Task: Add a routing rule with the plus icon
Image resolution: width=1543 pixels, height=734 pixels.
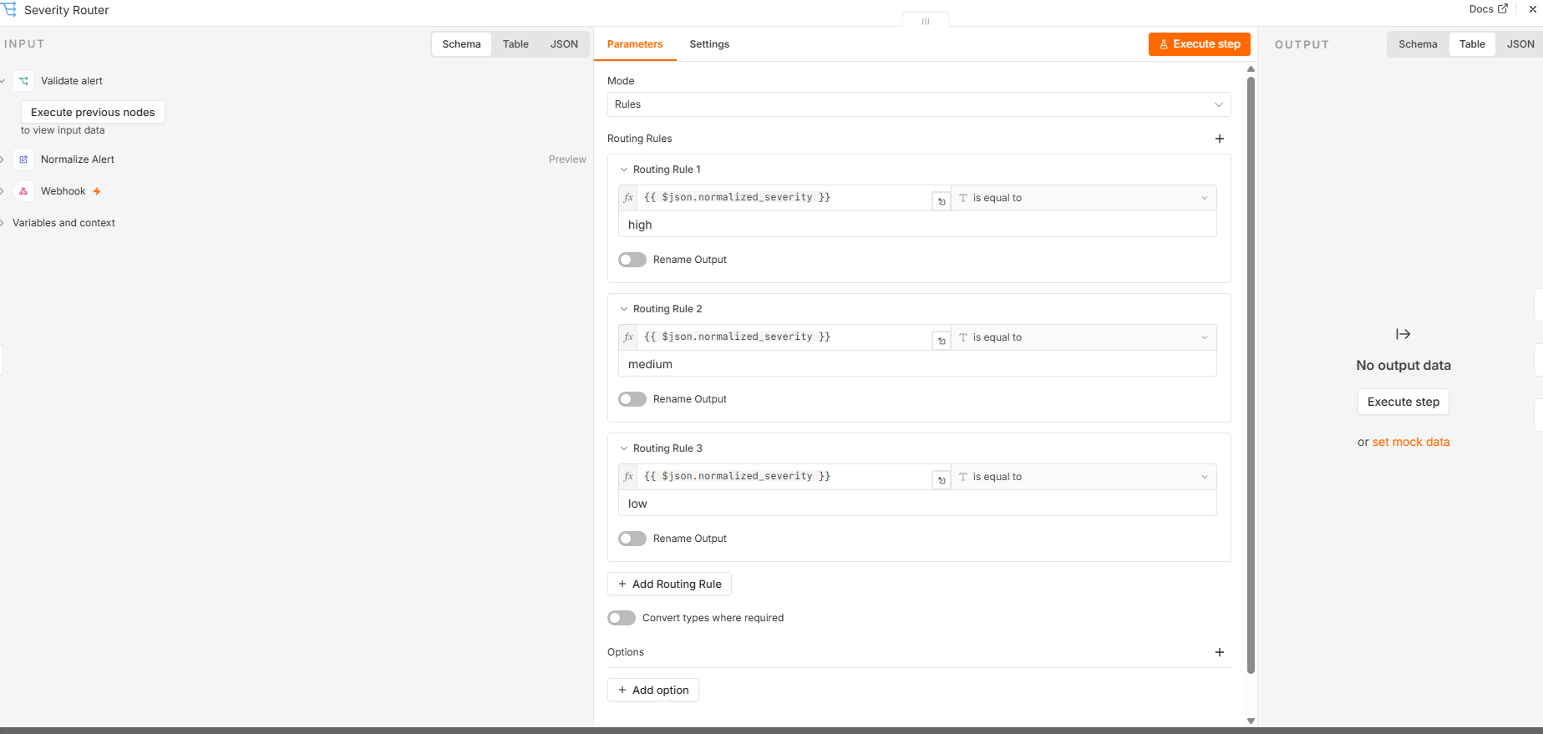Action: tap(1220, 139)
